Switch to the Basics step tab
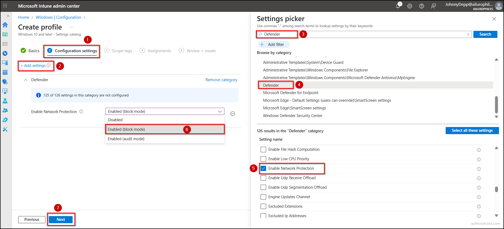 tap(30, 51)
